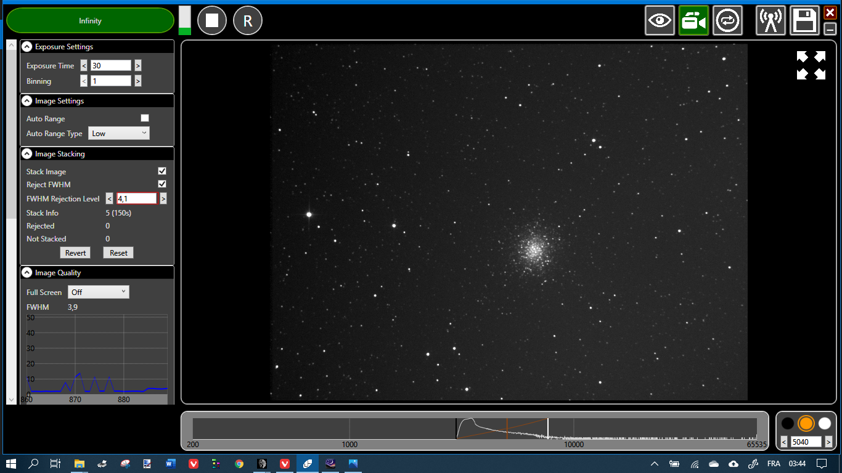
Task: Collapse the Exposure Settings section
Action: (27, 47)
